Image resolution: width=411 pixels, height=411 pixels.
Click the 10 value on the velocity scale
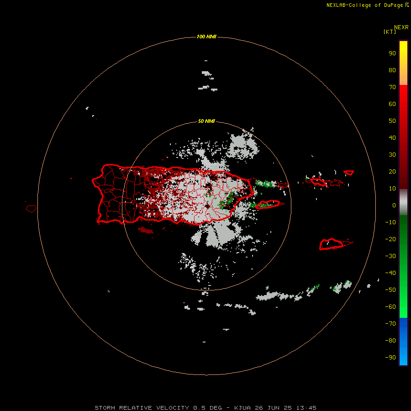coord(392,189)
